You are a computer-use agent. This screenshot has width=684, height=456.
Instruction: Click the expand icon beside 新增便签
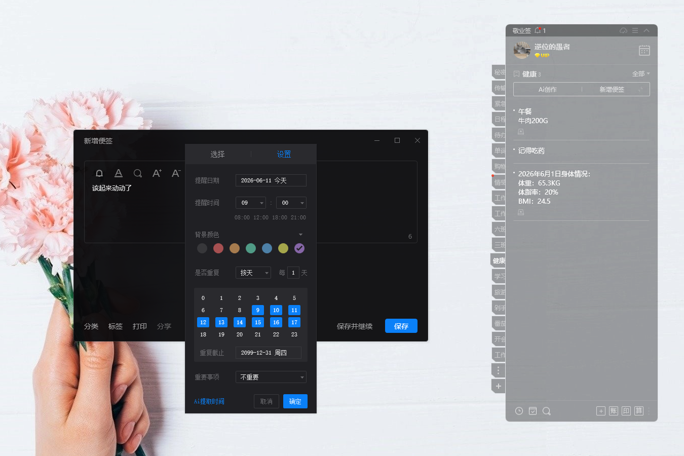click(x=640, y=89)
